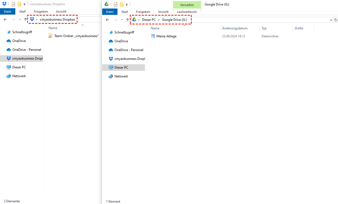Open the Start tab in the Google Drive window

125,12
